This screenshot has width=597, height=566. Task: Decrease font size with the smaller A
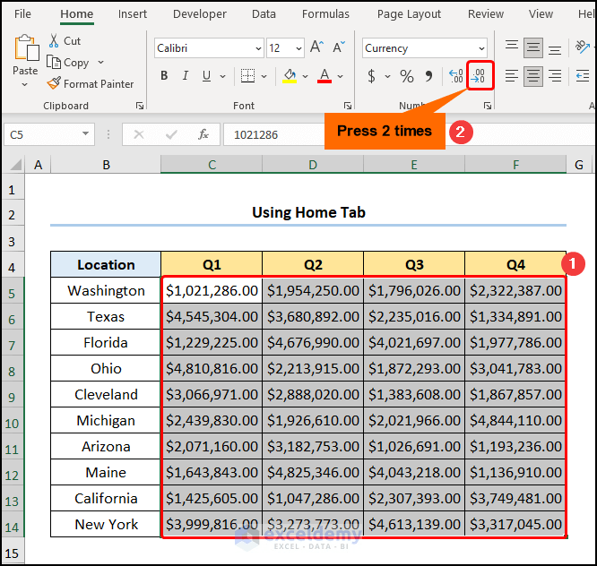339,47
